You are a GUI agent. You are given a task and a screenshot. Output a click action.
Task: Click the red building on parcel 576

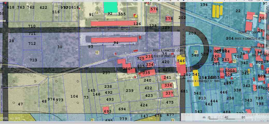pyautogui.click(x=154, y=10)
